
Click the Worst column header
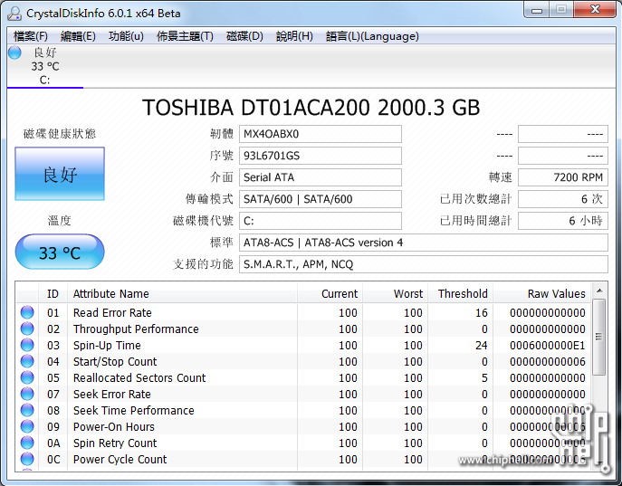point(396,294)
